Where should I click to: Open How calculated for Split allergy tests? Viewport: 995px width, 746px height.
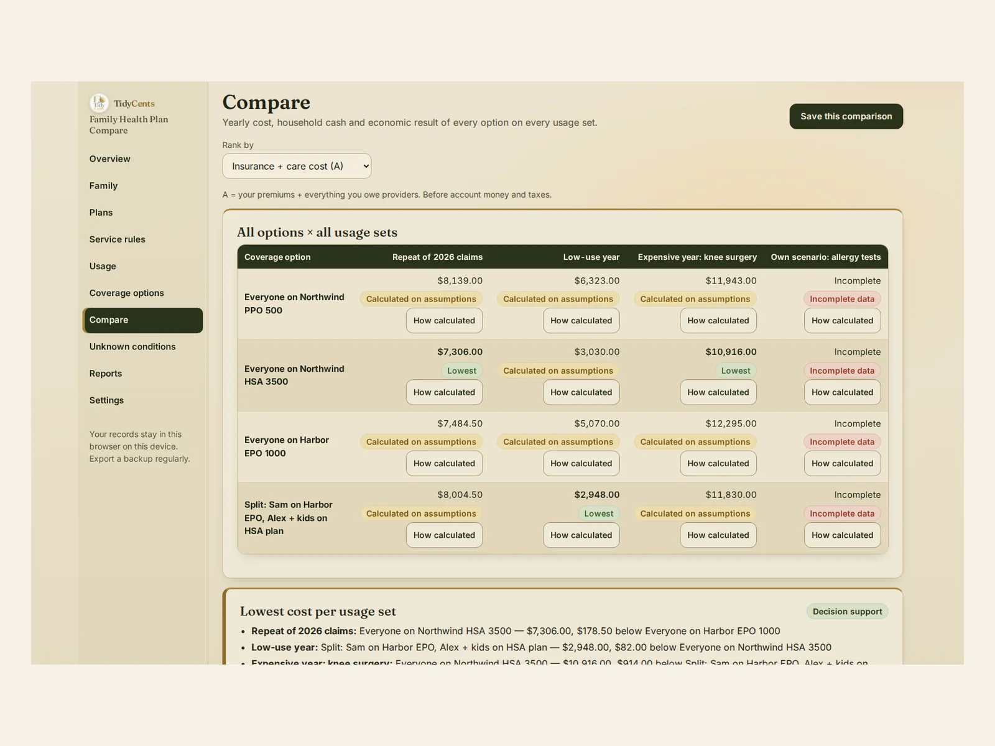[x=842, y=535]
